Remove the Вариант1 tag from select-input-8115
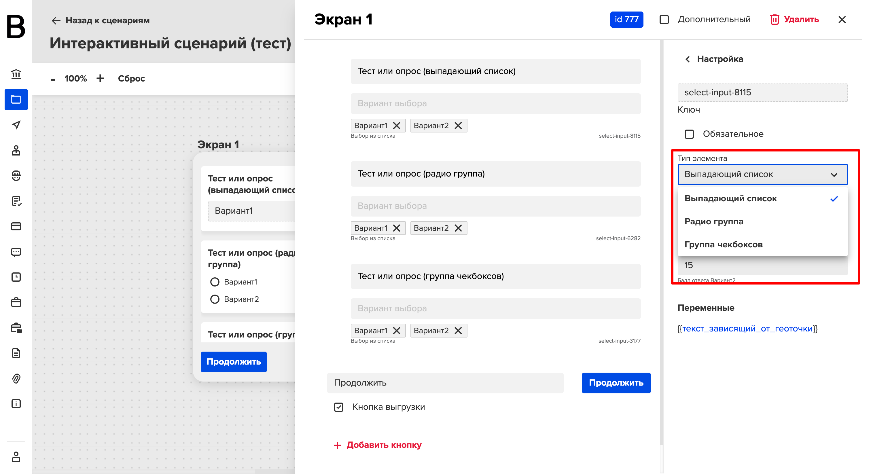Screen dimensions: 871x474 (397, 126)
